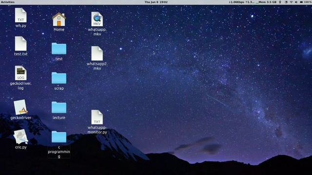Image resolution: width=312 pixels, height=175 pixels.
Task: Select the whatsapp2.mkv file icon
Action: coord(97,53)
